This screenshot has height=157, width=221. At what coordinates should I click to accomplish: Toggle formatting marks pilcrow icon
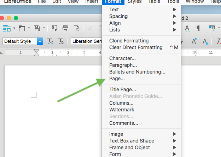tap(198, 28)
